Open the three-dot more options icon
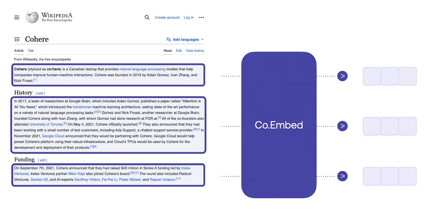Image resolution: width=434 pixels, height=210 pixels. [201, 17]
